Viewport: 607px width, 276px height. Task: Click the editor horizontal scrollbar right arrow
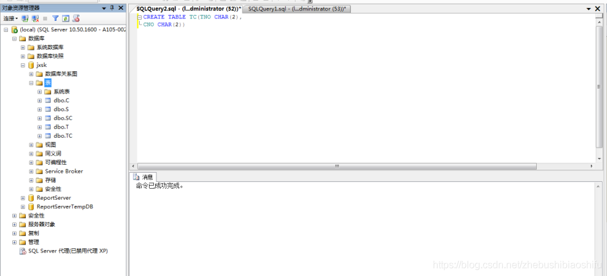(x=591, y=166)
